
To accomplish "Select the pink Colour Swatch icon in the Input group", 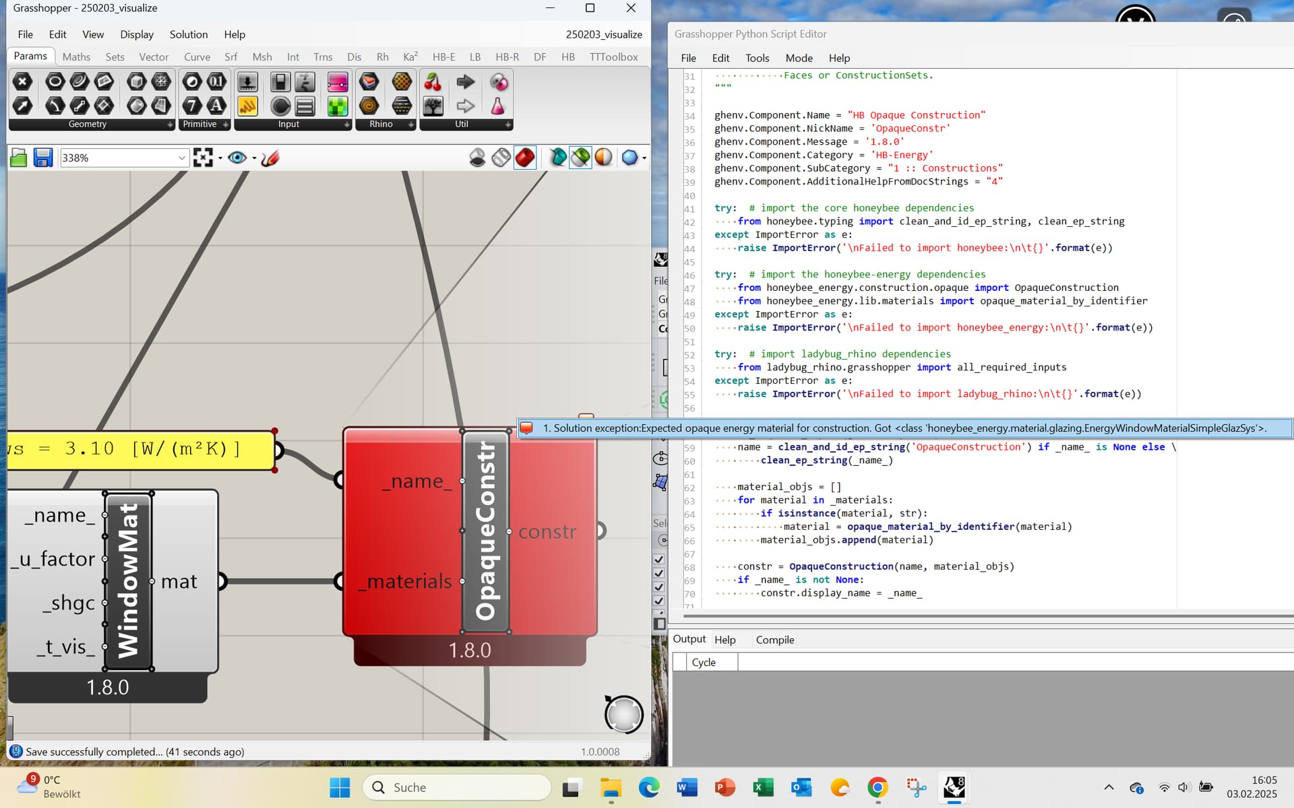I will pyautogui.click(x=338, y=82).
